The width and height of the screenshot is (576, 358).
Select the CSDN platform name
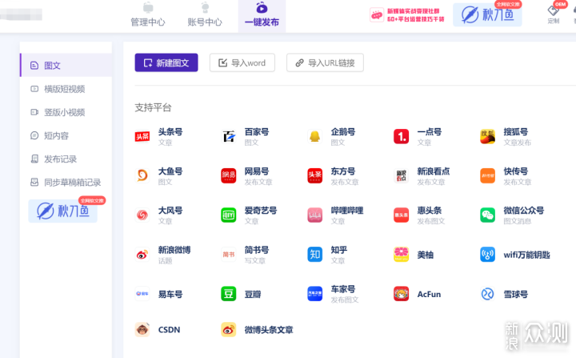pos(169,330)
